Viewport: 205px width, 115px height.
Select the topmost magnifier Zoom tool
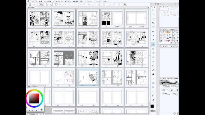point(153,15)
